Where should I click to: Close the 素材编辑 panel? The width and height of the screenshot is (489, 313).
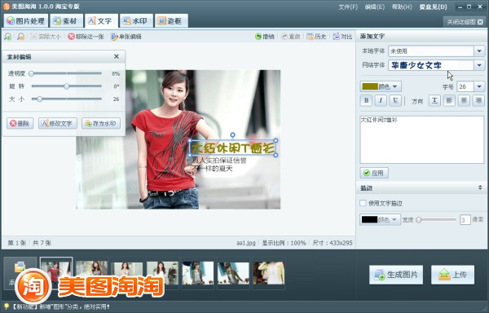(x=117, y=56)
